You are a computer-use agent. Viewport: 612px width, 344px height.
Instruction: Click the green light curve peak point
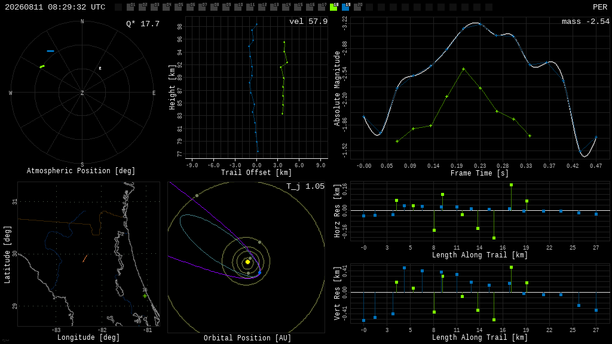(463, 69)
